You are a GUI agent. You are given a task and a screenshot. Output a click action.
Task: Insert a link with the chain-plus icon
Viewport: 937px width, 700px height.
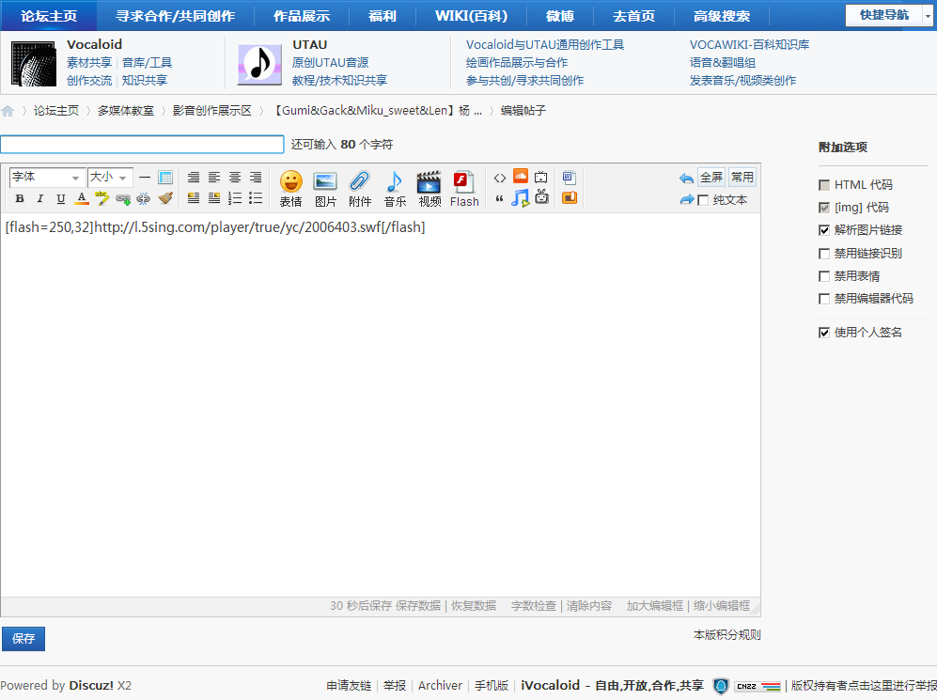click(x=123, y=198)
